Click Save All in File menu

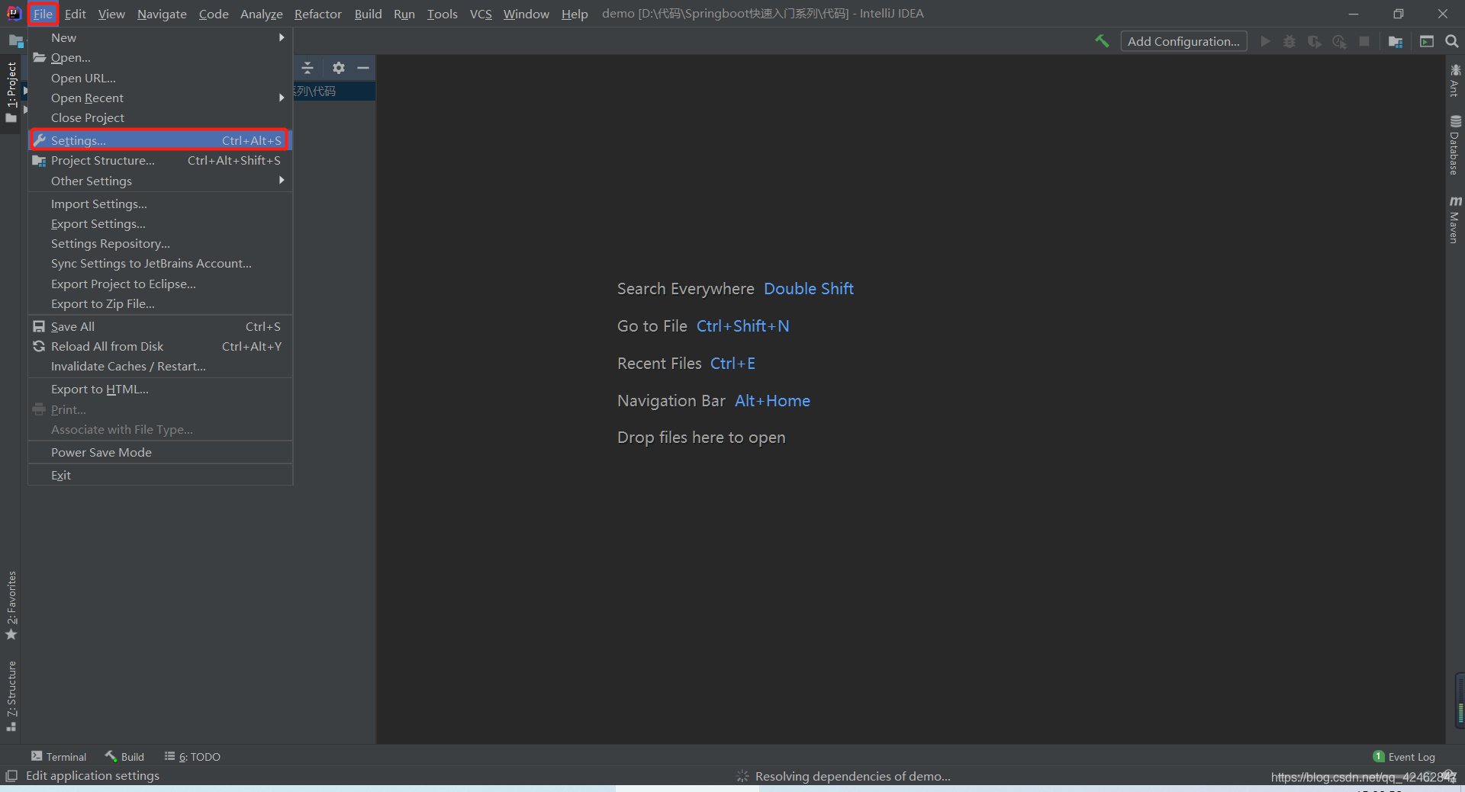point(160,326)
